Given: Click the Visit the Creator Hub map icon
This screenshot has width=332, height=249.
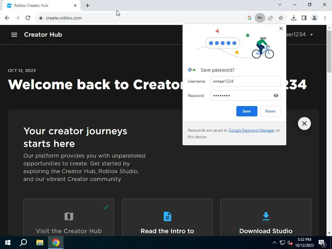Looking at the screenshot, I should 69,216.
